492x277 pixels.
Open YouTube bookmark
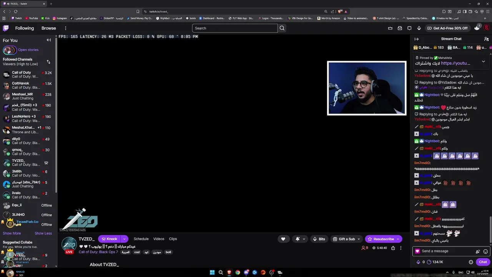coord(32,18)
